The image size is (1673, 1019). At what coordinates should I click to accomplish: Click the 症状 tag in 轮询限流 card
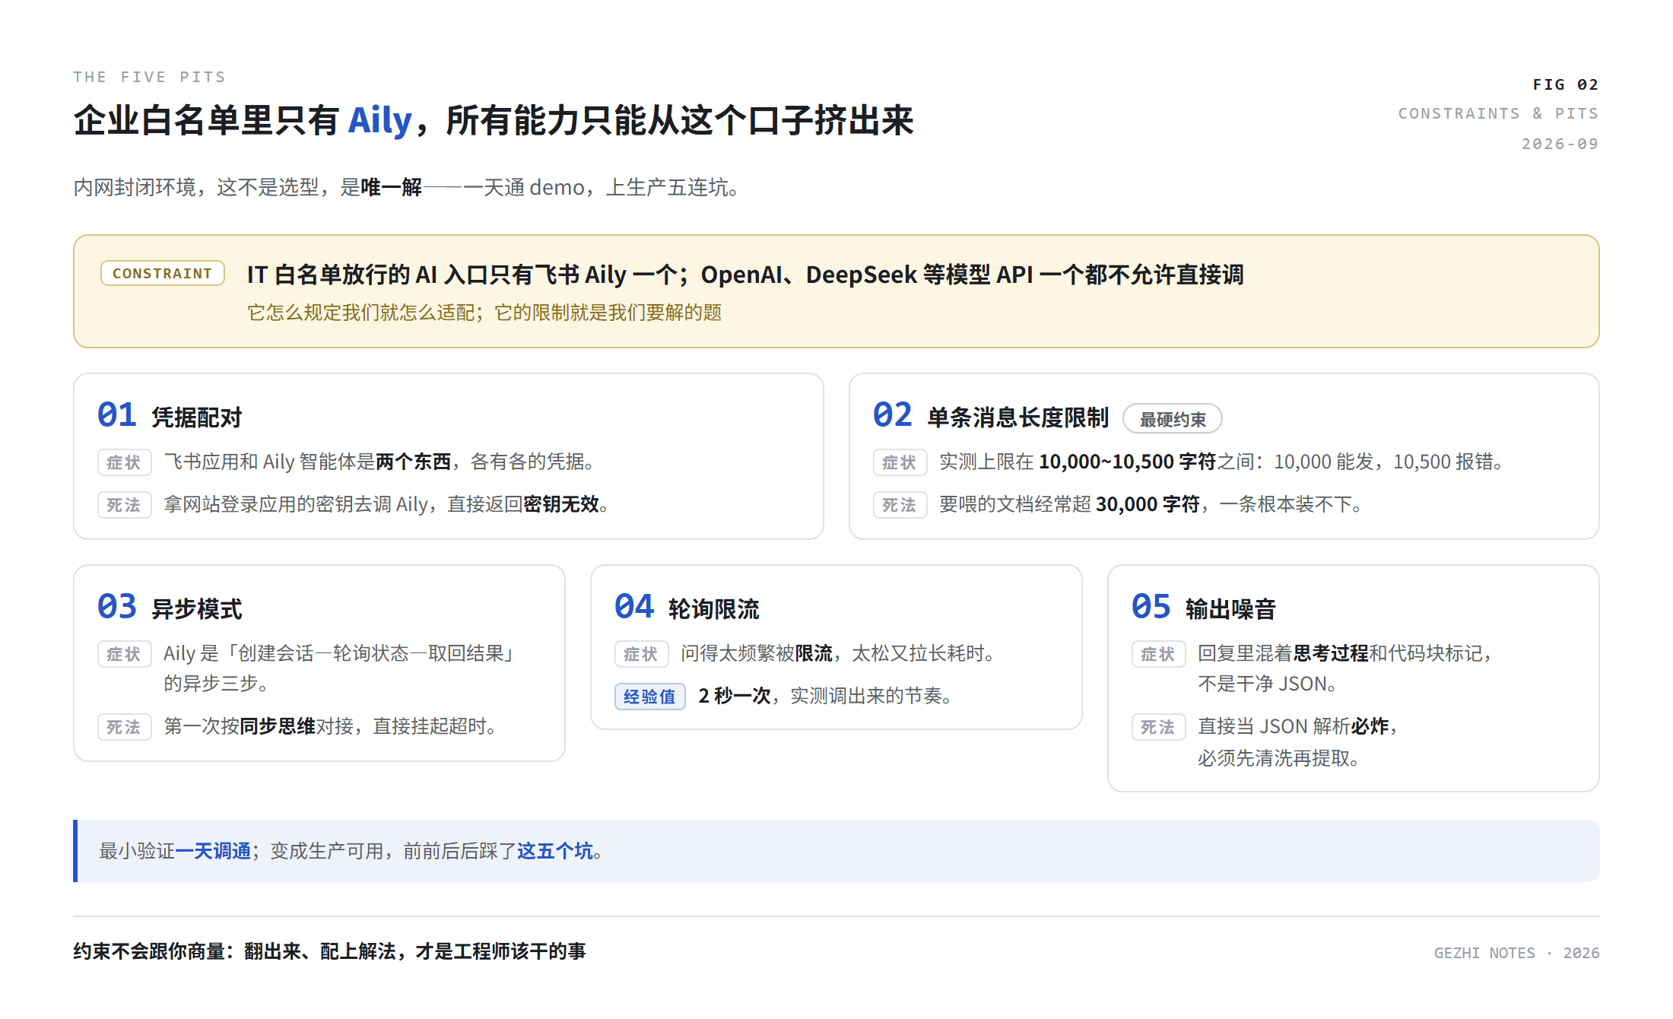(641, 653)
